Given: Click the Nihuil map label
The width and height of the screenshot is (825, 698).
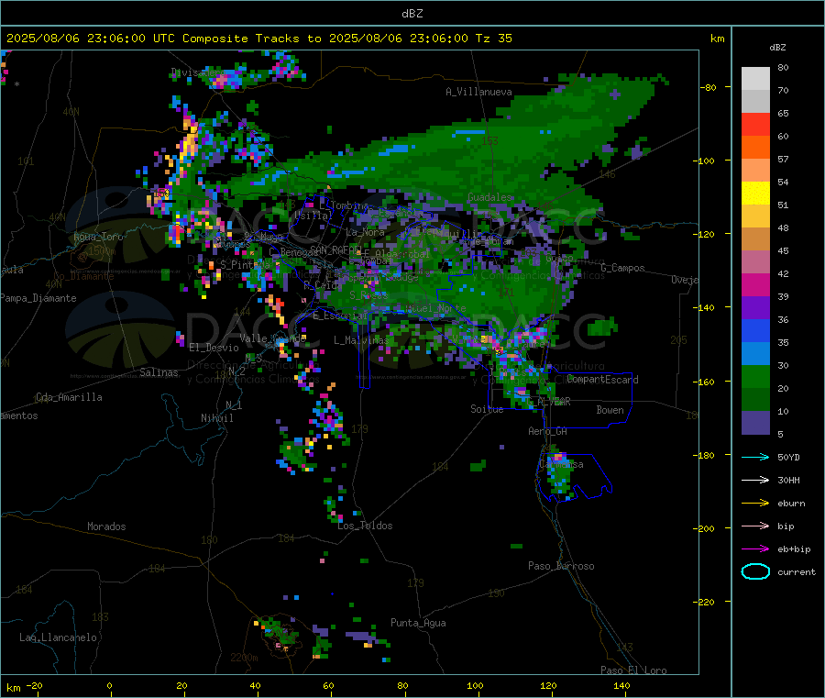Looking at the screenshot, I should [x=216, y=418].
